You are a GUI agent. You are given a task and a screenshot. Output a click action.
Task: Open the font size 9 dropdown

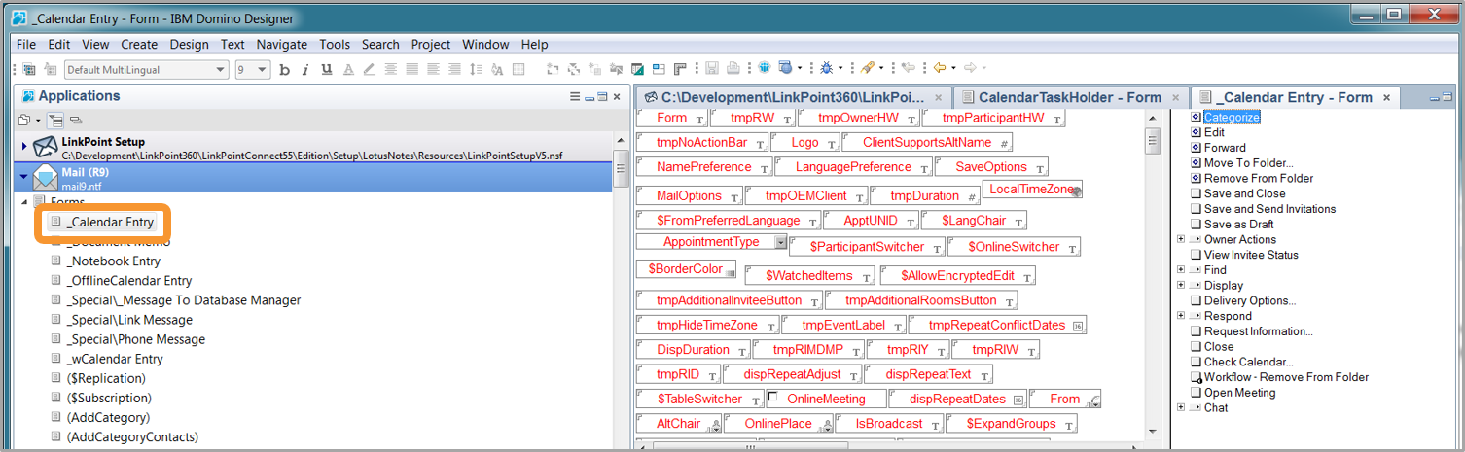[264, 69]
